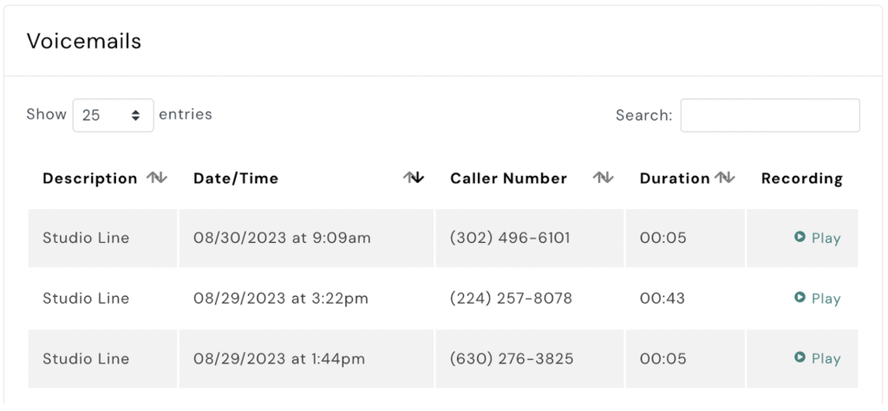Image resolution: width=888 pixels, height=411 pixels.
Task: Click the Caller Number column header
Action: (508, 179)
